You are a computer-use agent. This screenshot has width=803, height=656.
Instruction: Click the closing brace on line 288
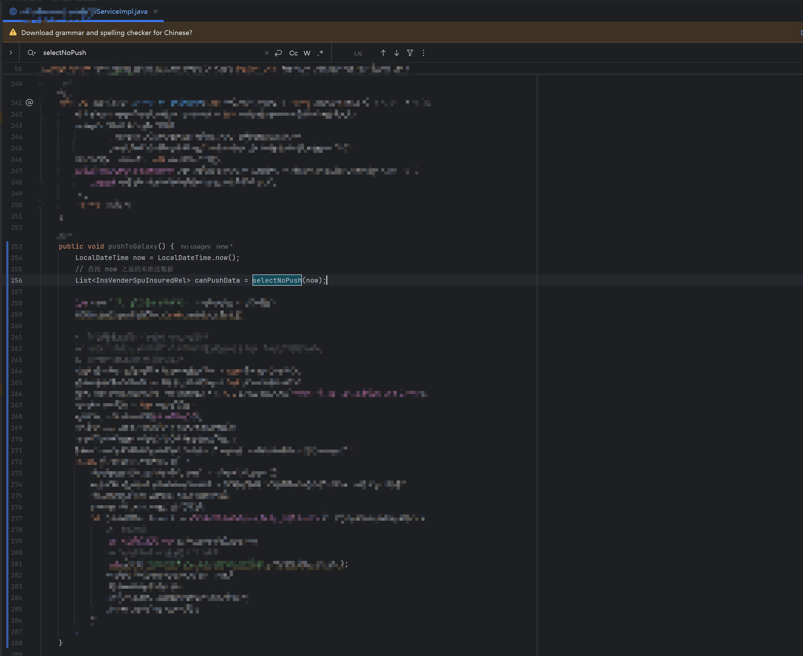pos(61,643)
